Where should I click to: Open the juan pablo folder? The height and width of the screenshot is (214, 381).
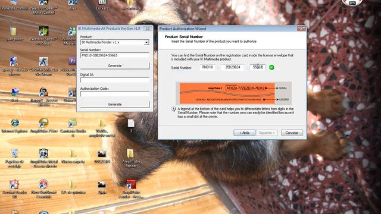click(x=13, y=32)
